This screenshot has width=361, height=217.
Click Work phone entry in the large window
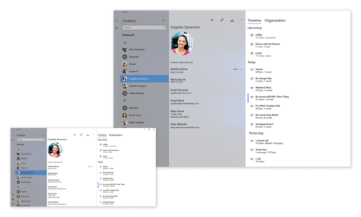point(178,81)
